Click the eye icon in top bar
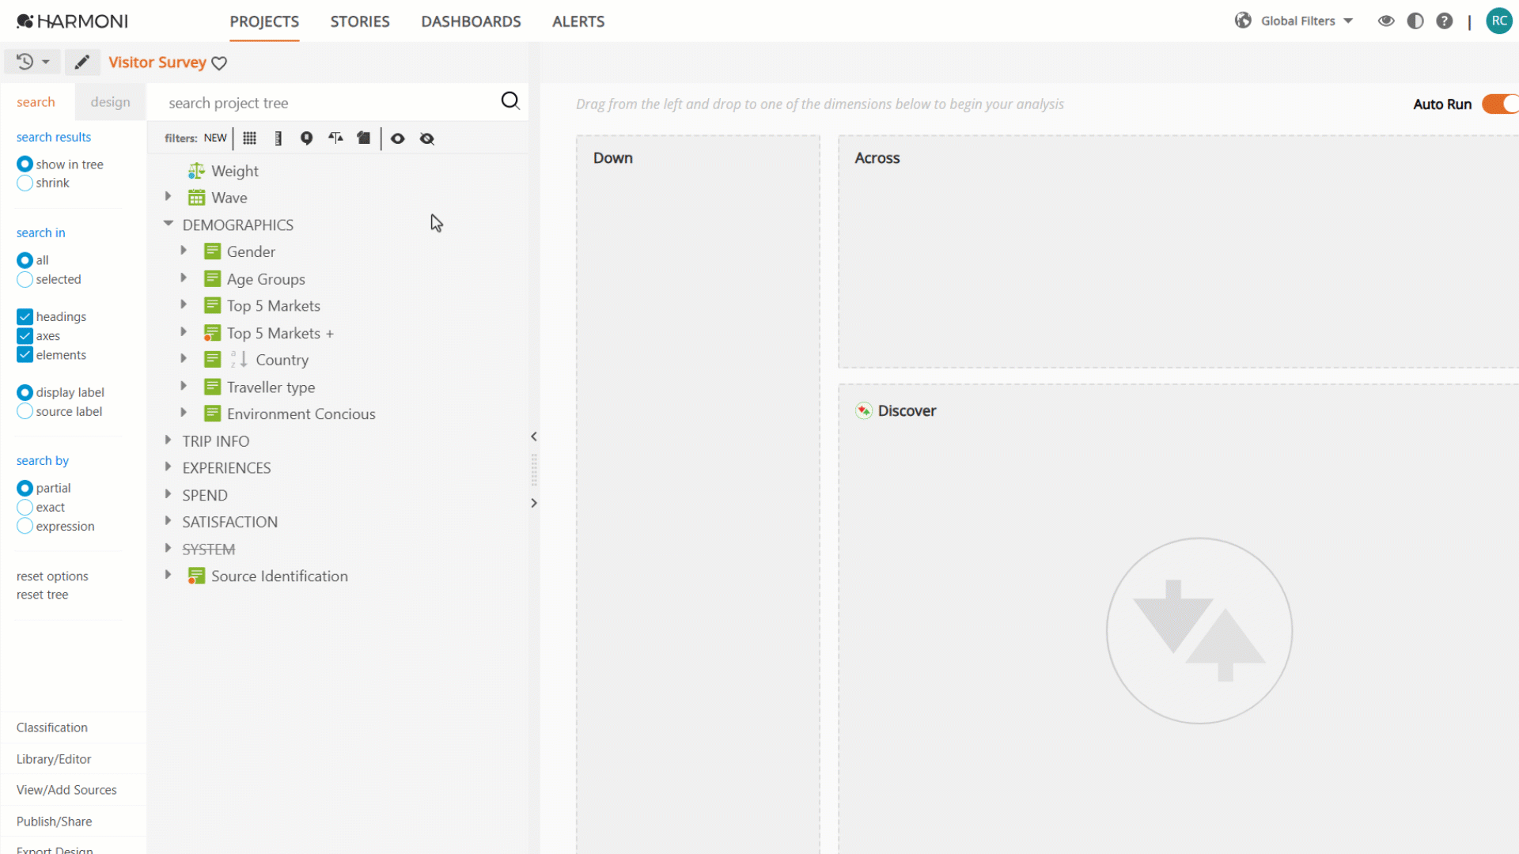 pyautogui.click(x=1386, y=21)
